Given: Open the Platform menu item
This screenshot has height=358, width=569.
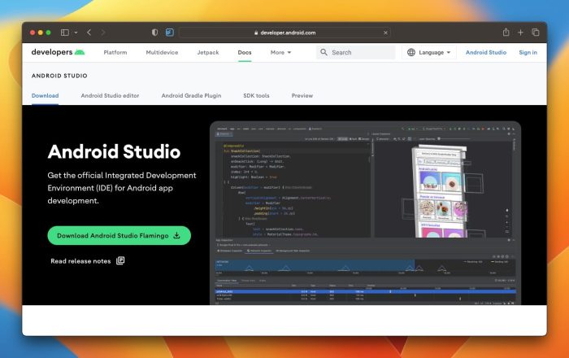Looking at the screenshot, I should 115,53.
